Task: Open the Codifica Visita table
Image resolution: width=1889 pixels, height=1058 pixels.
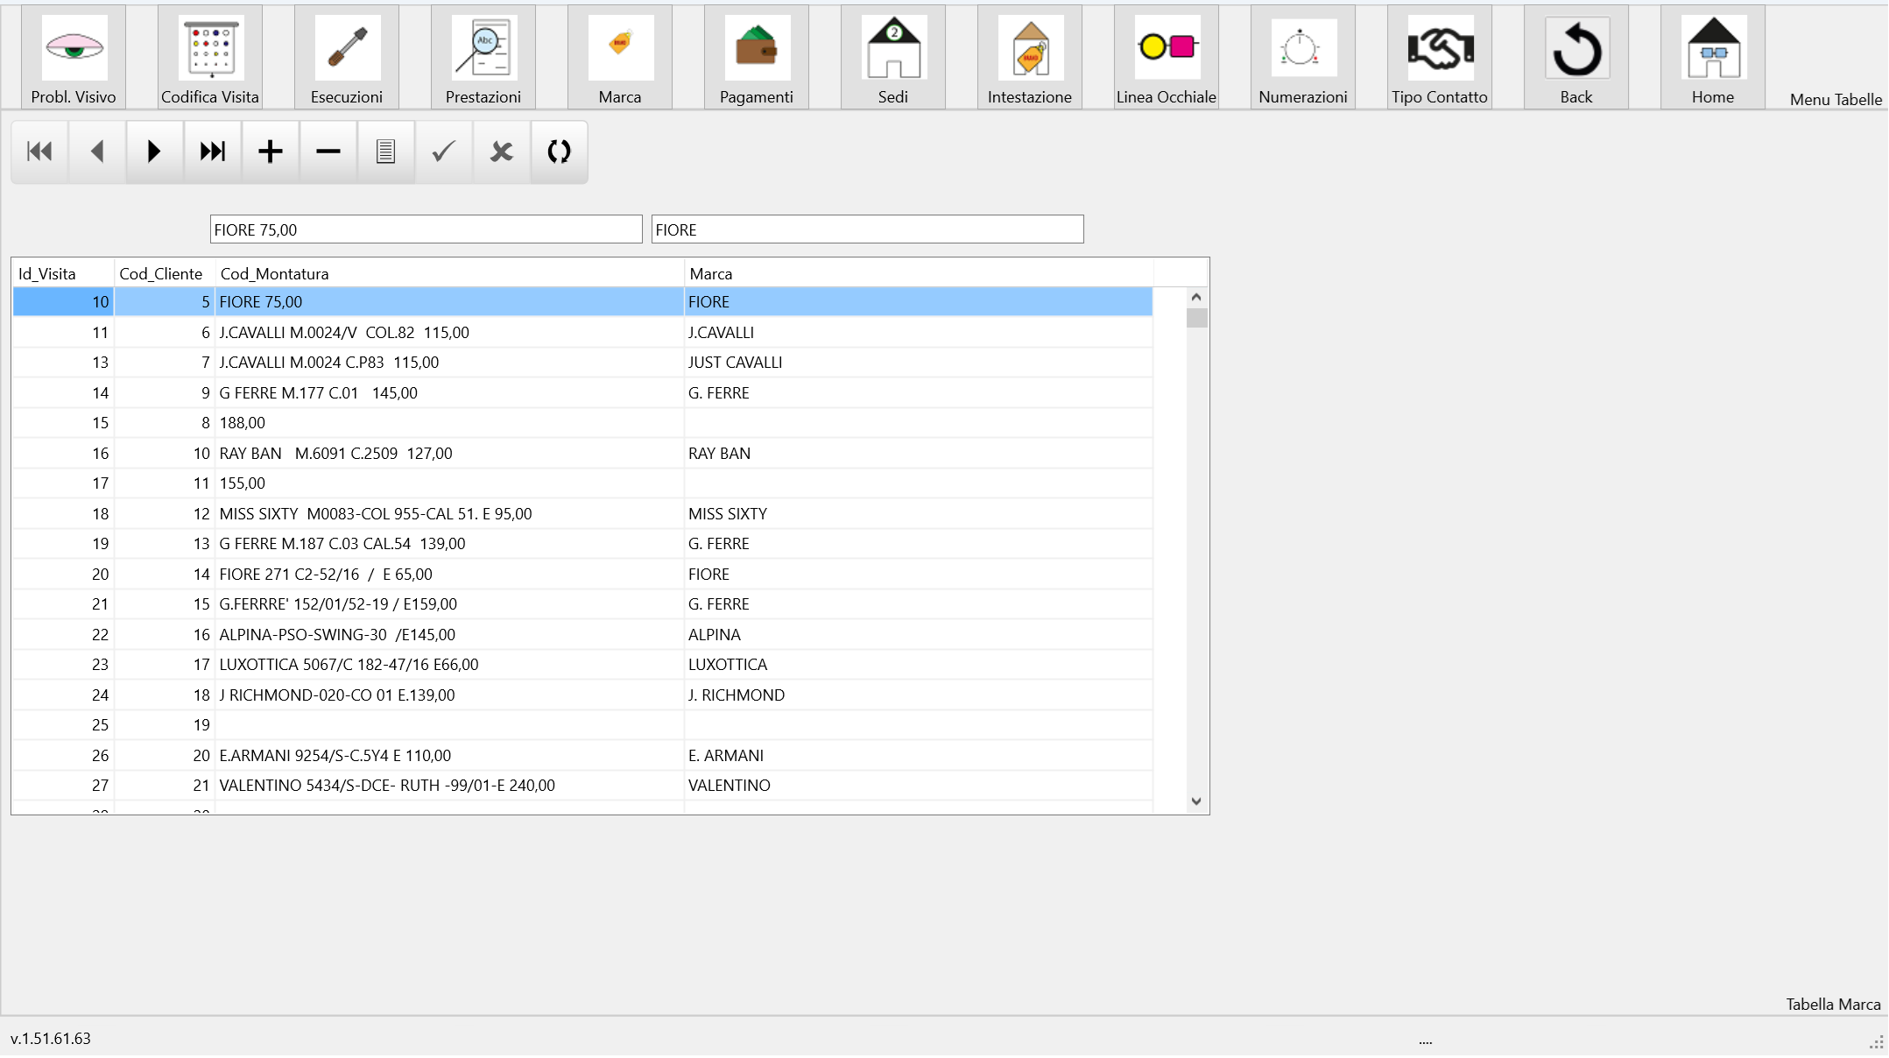Action: (x=210, y=57)
